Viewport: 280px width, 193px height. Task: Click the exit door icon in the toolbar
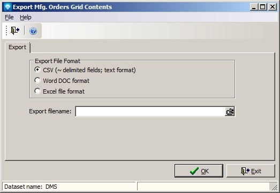[x=15, y=30]
